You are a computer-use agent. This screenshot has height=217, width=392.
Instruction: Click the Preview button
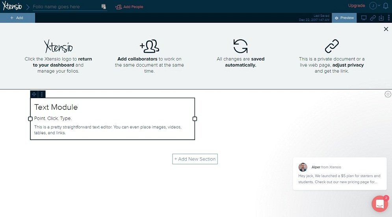(344, 18)
